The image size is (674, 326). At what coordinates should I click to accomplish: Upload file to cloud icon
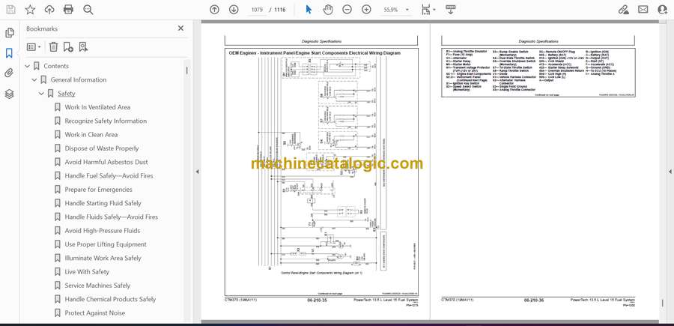point(49,10)
